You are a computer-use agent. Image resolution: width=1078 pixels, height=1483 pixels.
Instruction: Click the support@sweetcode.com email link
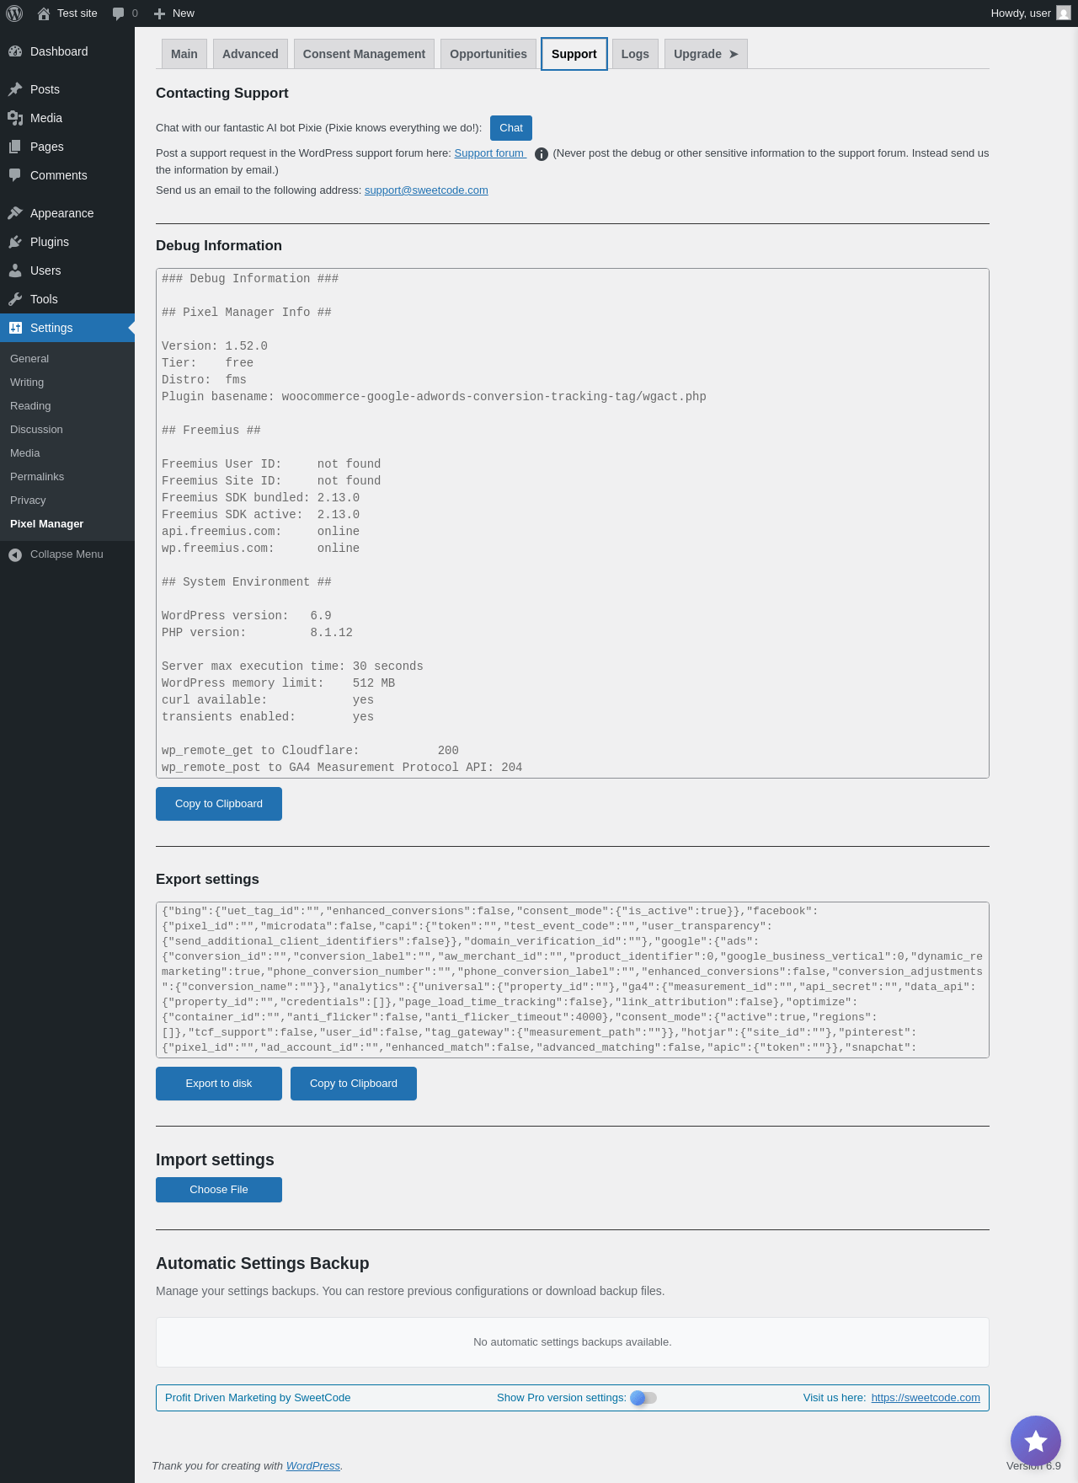pyautogui.click(x=426, y=190)
